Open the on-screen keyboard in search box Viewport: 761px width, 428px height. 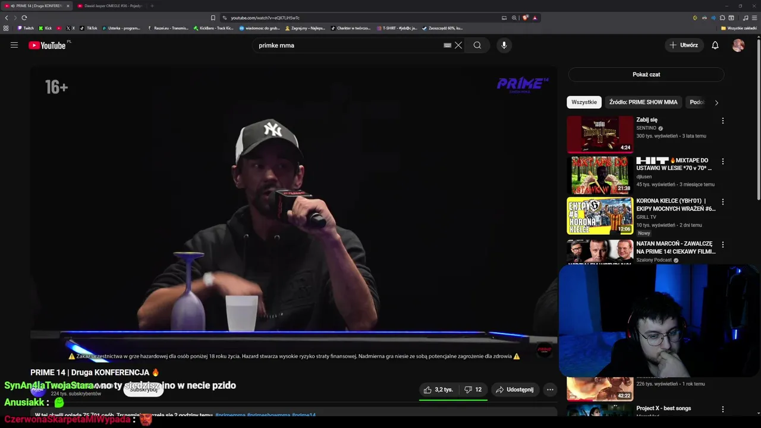(x=447, y=45)
